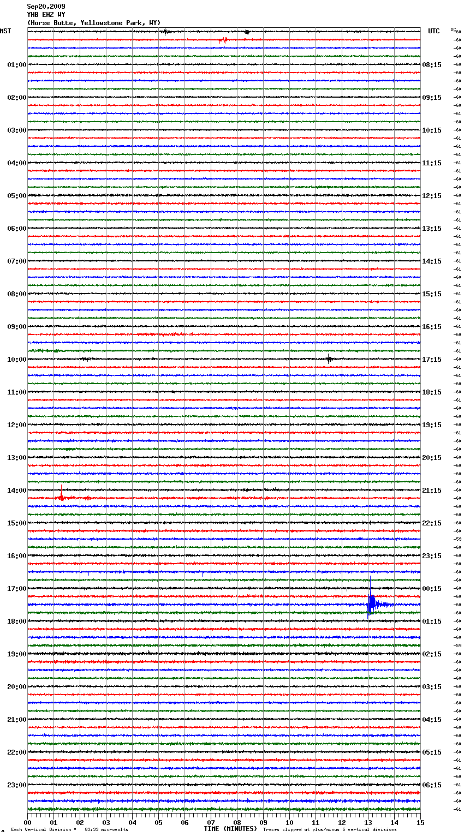This screenshot has width=464, height=837.
Task: Click the large blue seismic event near 17:30
Action: [371, 603]
